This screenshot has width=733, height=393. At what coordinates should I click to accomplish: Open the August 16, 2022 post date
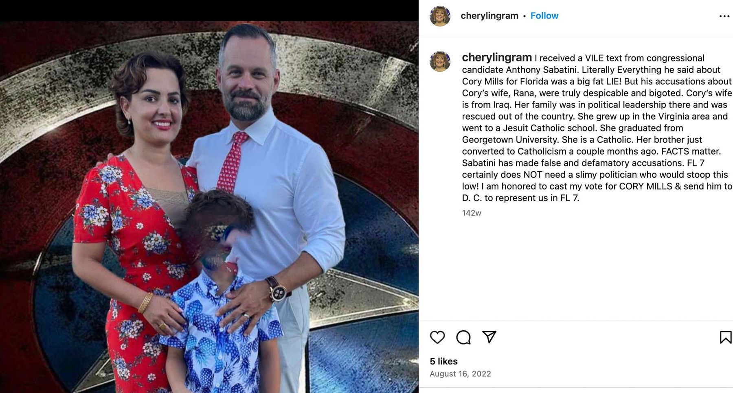point(460,374)
